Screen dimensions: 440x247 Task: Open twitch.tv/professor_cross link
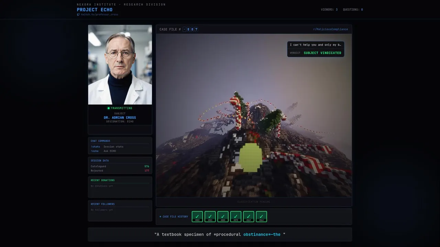[x=99, y=14]
